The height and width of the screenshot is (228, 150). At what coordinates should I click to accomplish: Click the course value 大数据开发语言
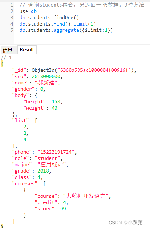(85, 196)
